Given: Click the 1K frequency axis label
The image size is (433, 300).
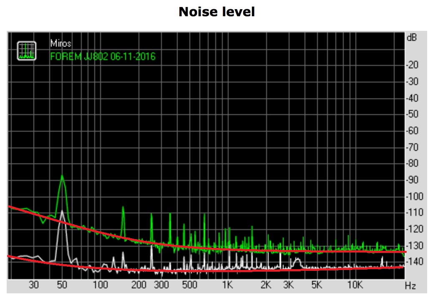Looking at the screenshot, I should 227,285.
